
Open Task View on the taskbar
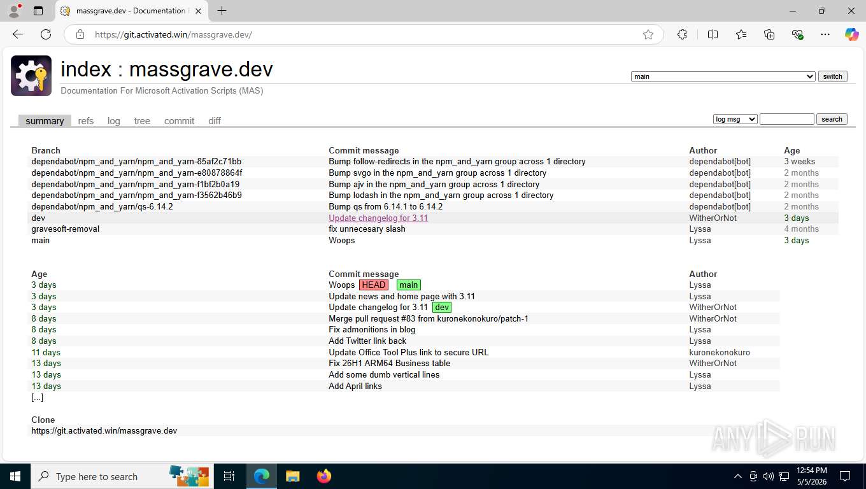(229, 476)
